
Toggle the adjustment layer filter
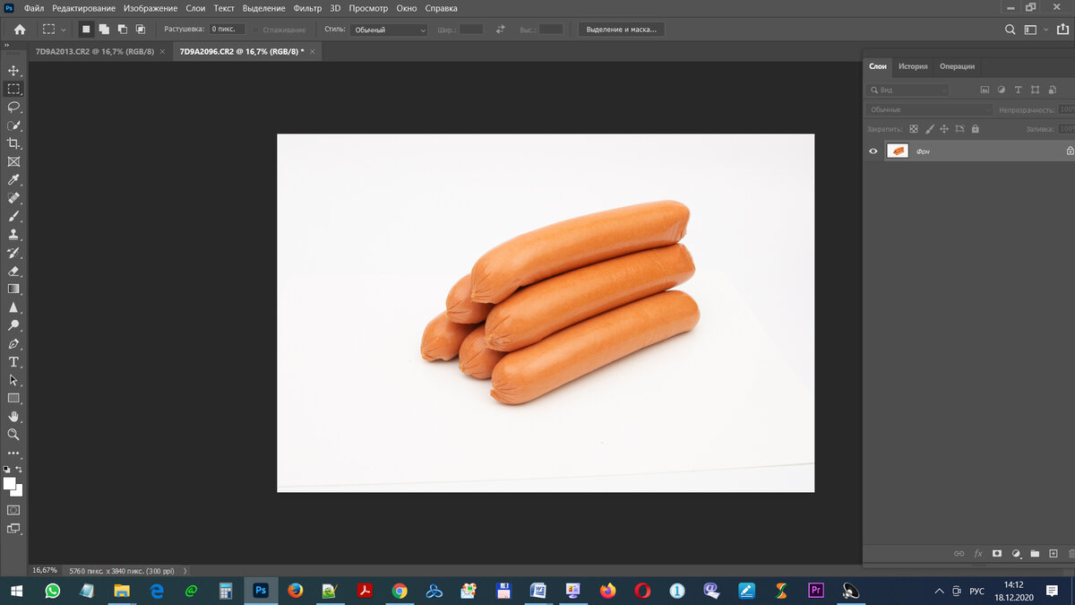(1002, 90)
